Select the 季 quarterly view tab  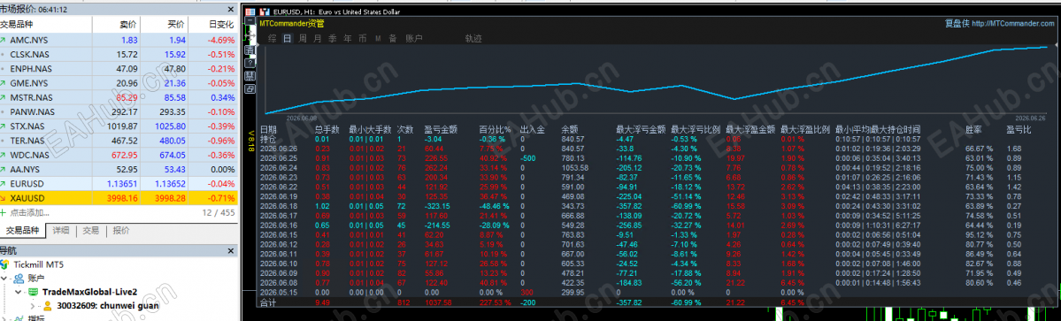332,39
